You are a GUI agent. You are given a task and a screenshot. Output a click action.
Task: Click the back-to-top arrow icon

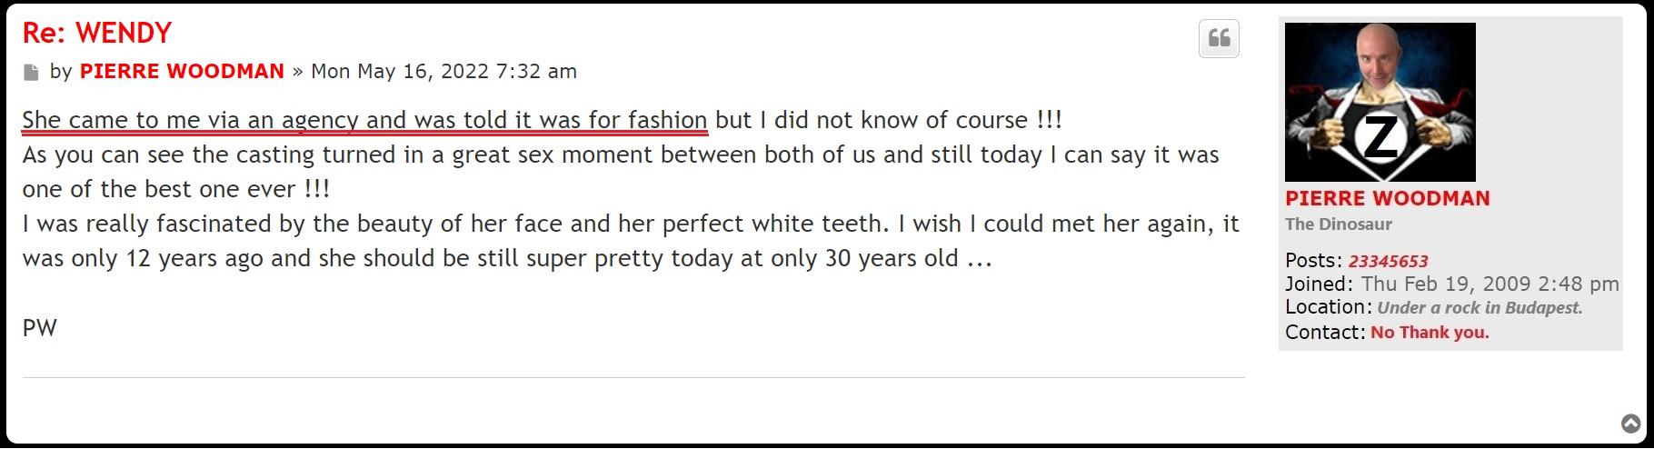1630,424
